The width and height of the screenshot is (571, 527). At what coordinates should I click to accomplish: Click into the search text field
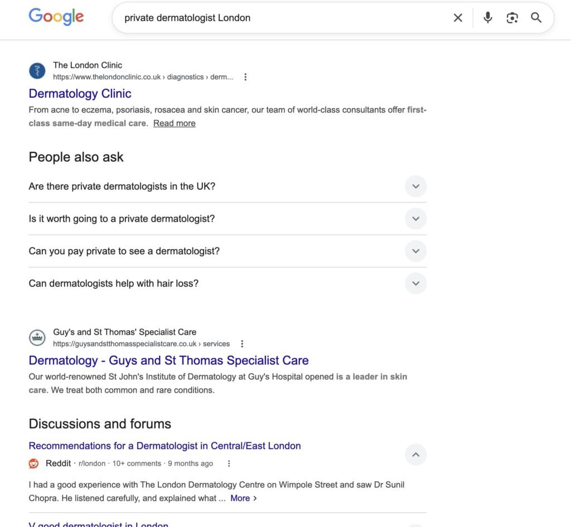(x=279, y=18)
